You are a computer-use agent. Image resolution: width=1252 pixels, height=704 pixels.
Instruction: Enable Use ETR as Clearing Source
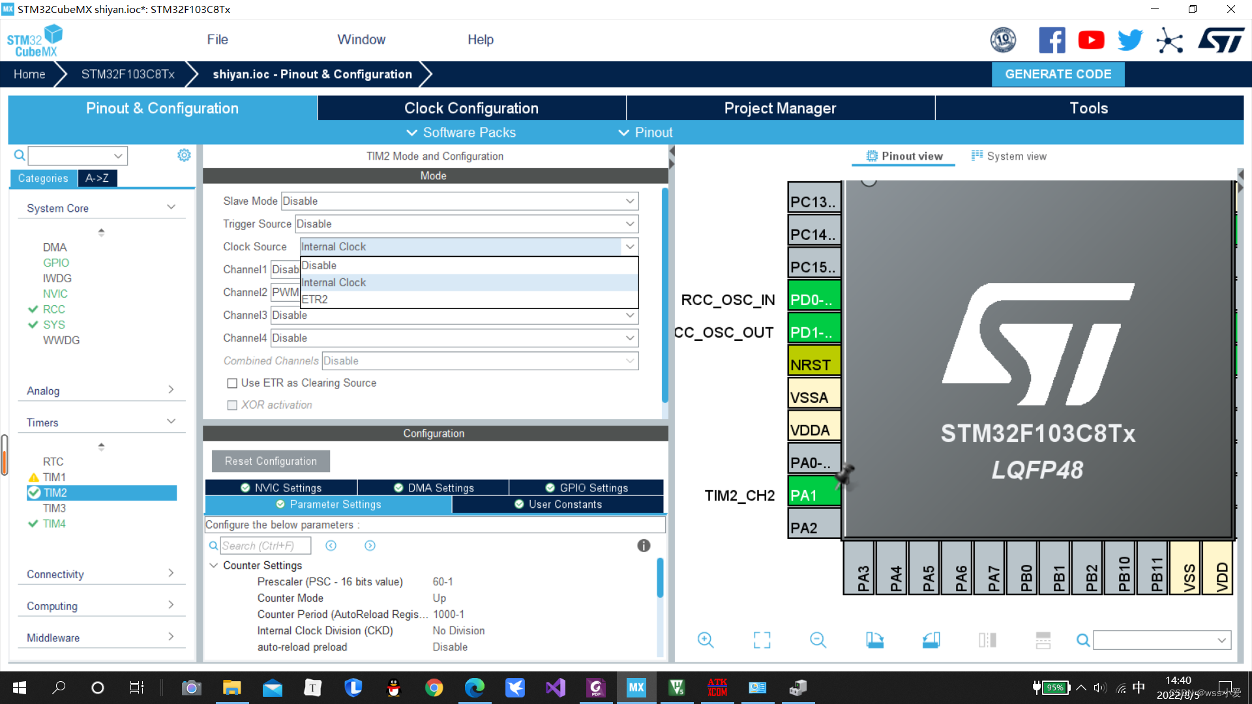point(232,383)
